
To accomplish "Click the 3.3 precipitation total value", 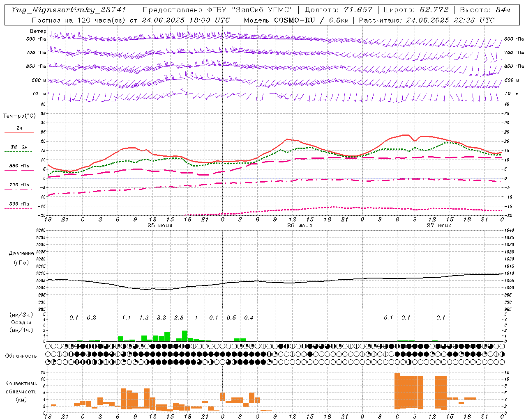I will pyautogui.click(x=161, y=318).
